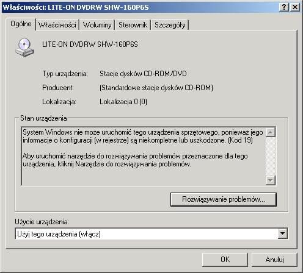Screen dimensions: 303x273
Task: Click the help question mark button
Action: (284, 7)
